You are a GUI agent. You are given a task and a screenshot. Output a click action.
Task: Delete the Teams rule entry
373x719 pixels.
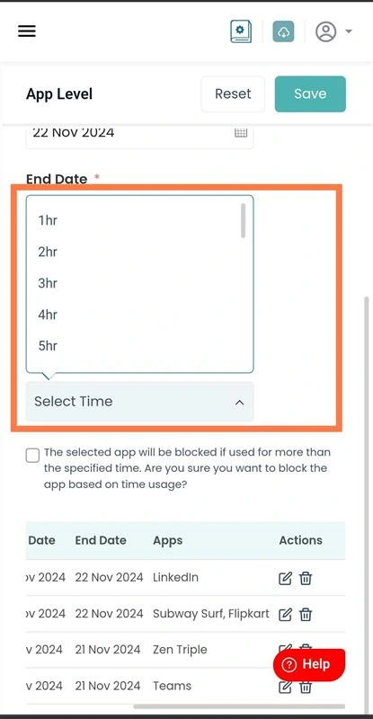coord(306,687)
